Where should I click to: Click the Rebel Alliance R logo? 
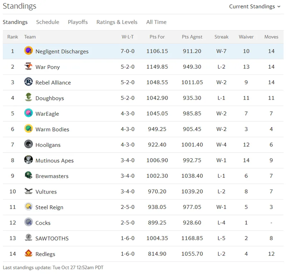pos(29,82)
